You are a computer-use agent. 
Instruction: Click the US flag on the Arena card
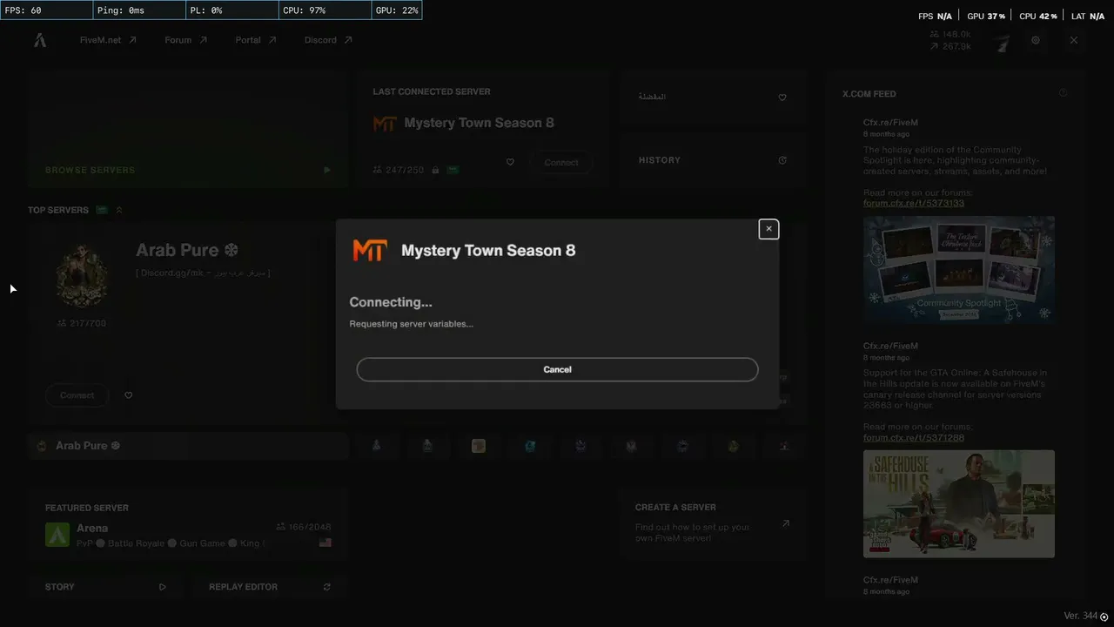pyautogui.click(x=325, y=543)
